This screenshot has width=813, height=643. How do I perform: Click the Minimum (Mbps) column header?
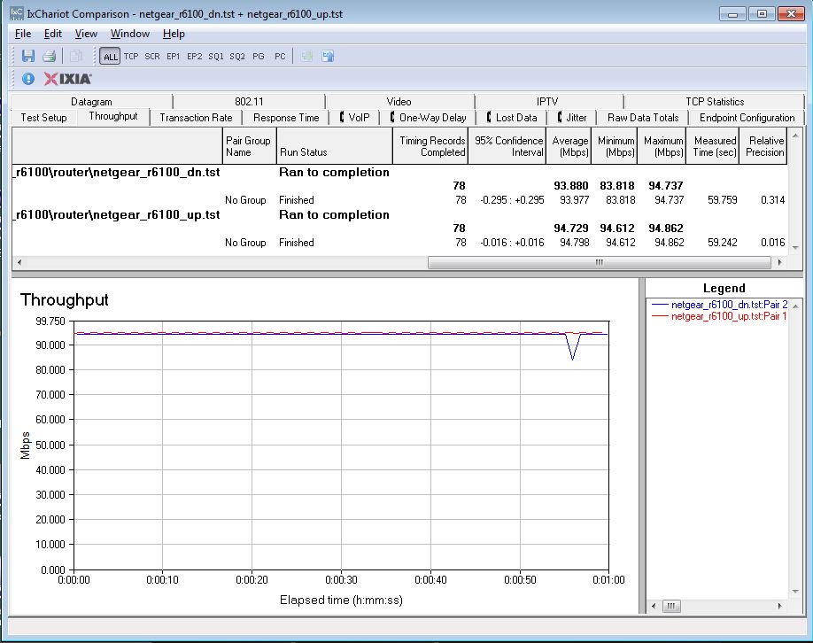pos(615,146)
